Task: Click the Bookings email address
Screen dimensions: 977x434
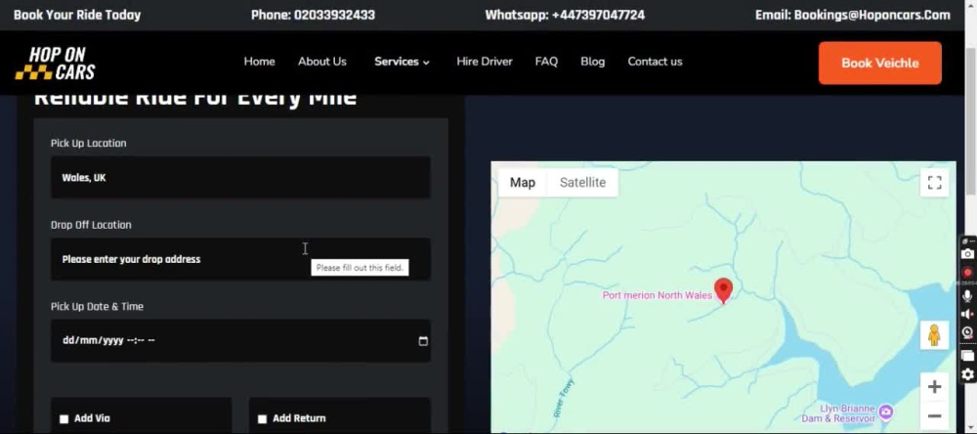Action: (872, 15)
